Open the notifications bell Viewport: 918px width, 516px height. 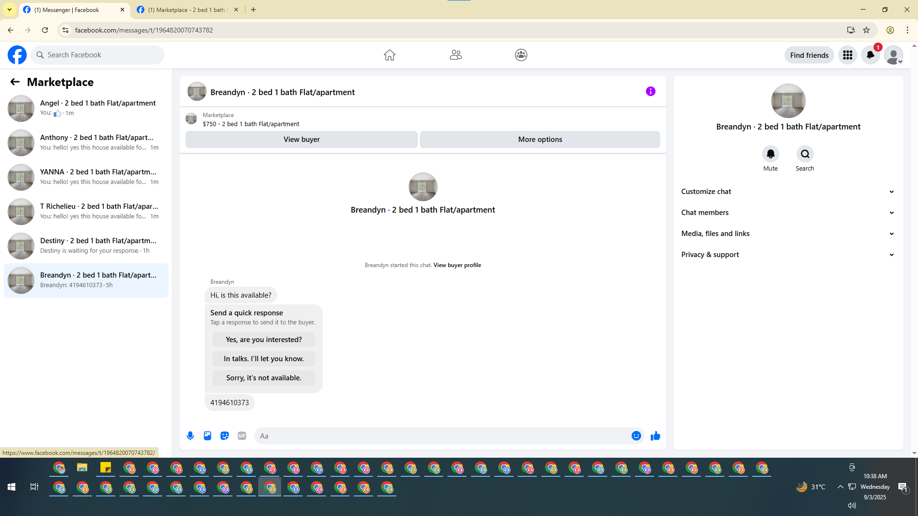point(871,55)
